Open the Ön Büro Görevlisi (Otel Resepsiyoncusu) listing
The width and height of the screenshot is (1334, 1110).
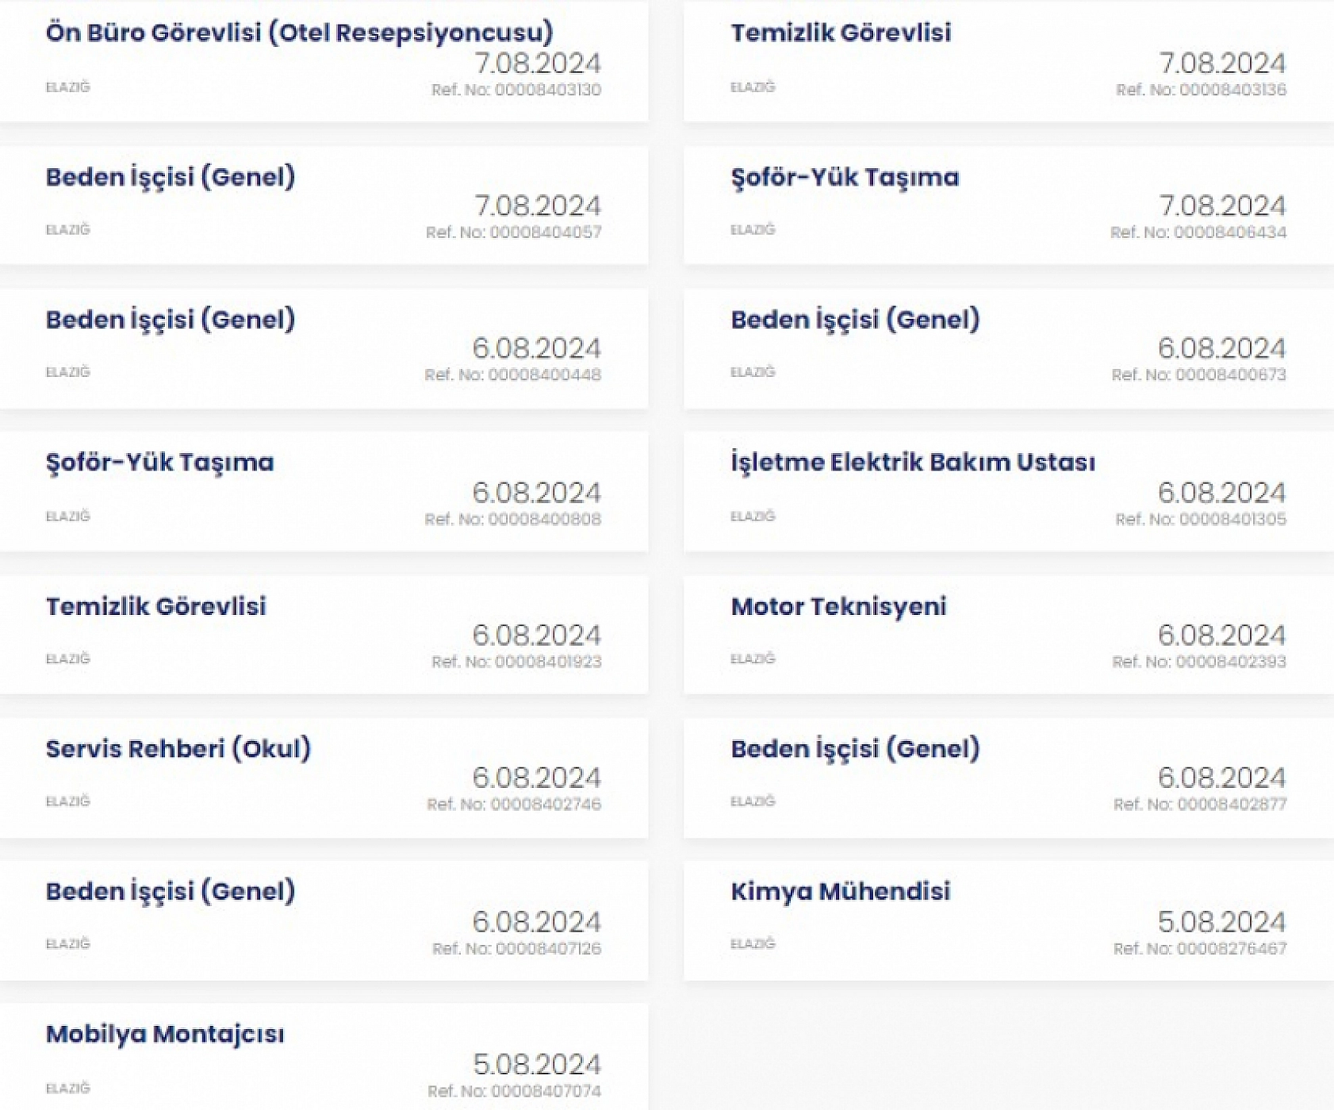(x=299, y=33)
